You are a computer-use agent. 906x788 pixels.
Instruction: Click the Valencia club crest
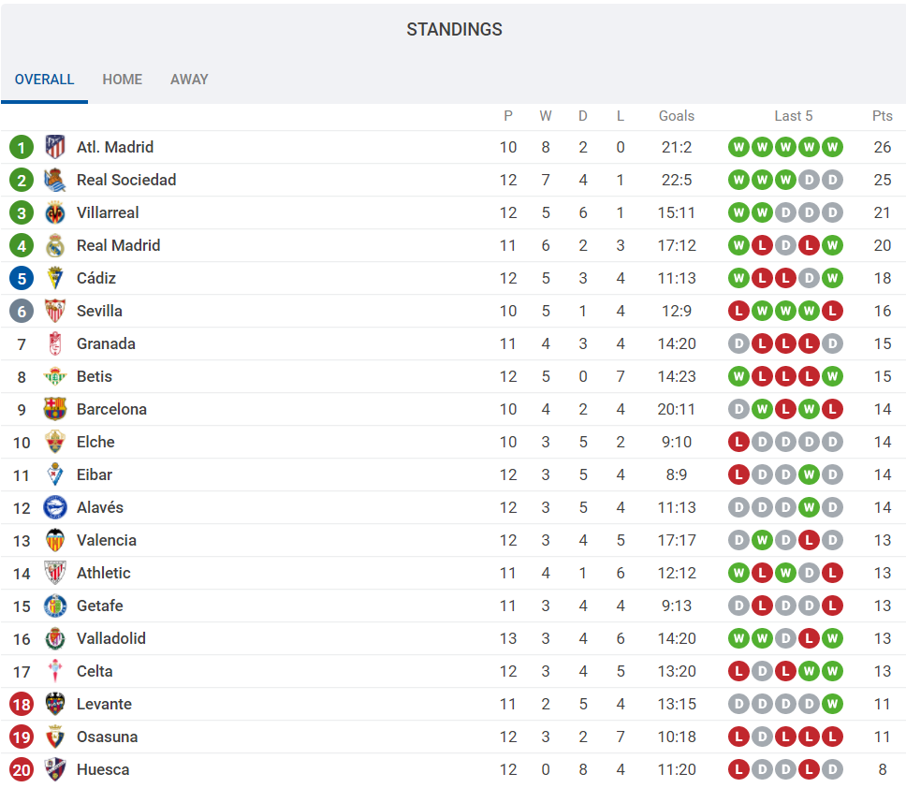(x=55, y=540)
